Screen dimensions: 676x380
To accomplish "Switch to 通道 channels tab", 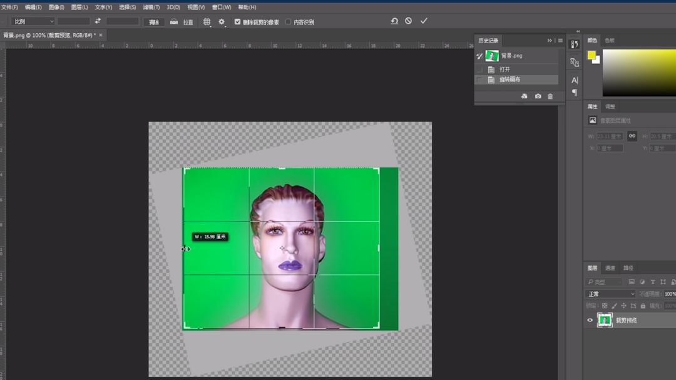I will (610, 269).
